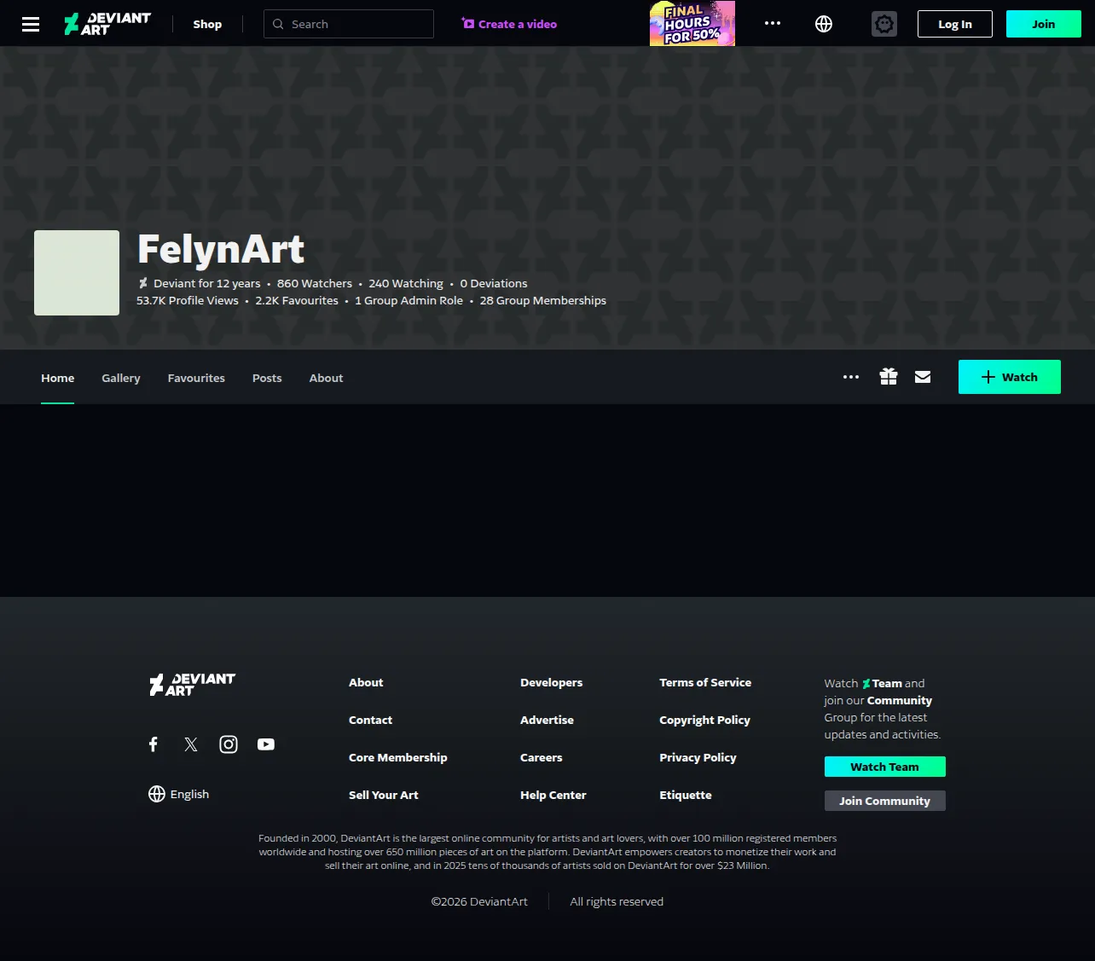Open Copyright Policy link

click(x=704, y=720)
